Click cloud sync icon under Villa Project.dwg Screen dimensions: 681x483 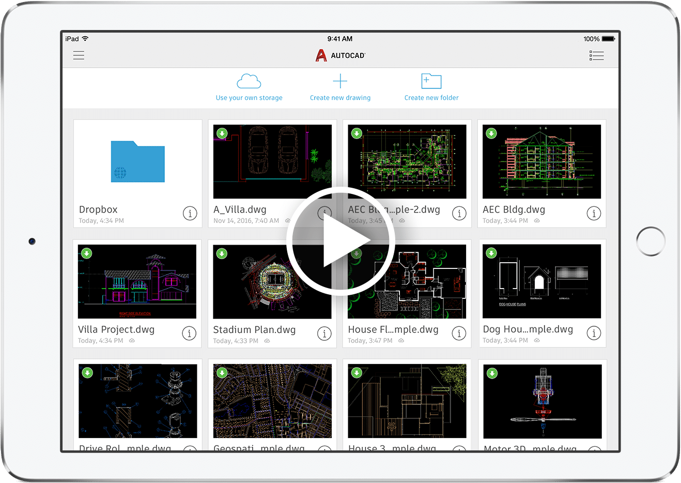tap(132, 341)
